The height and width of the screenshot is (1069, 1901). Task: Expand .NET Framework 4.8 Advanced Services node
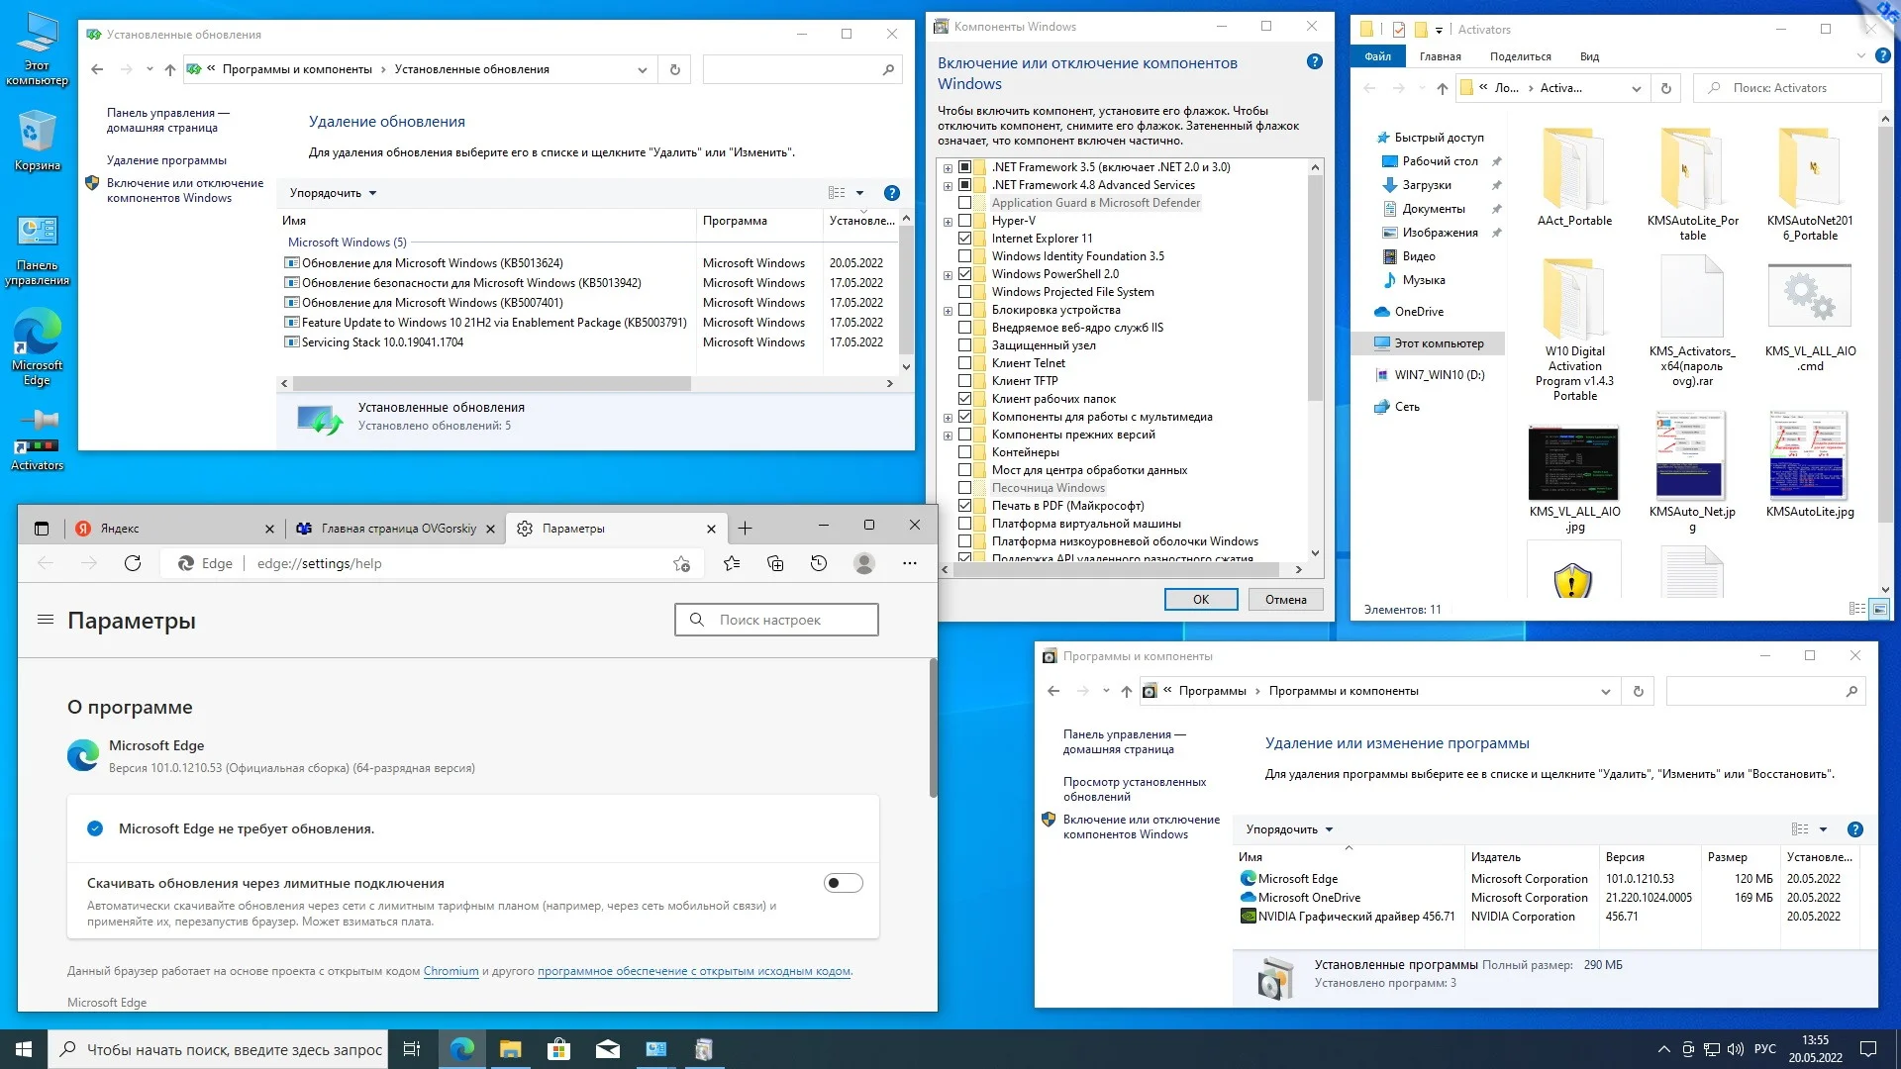tap(948, 185)
